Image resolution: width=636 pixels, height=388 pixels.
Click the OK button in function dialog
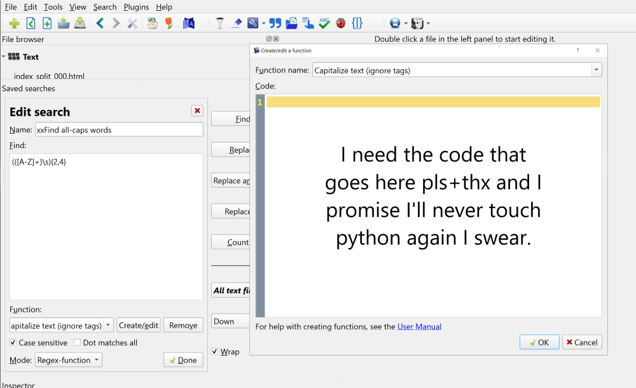tap(539, 342)
